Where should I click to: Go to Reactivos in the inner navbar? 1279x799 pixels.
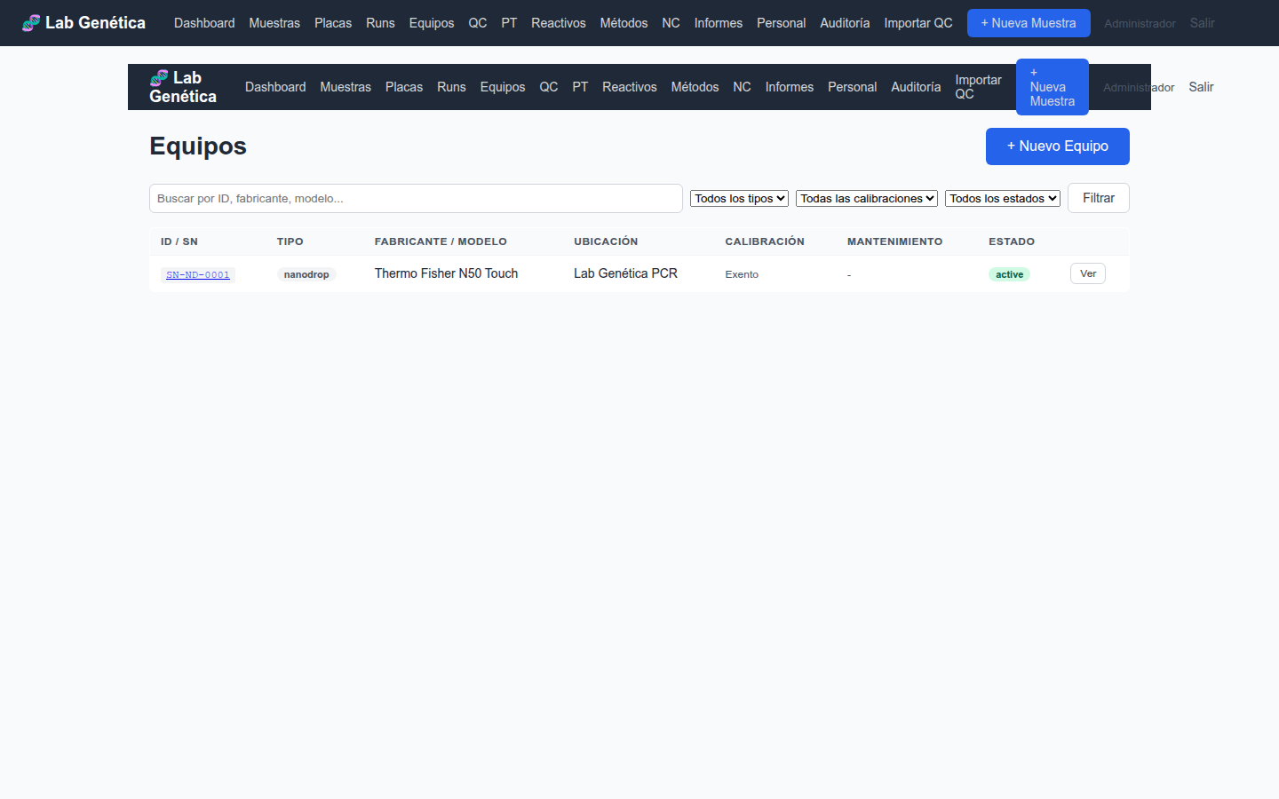tap(630, 87)
